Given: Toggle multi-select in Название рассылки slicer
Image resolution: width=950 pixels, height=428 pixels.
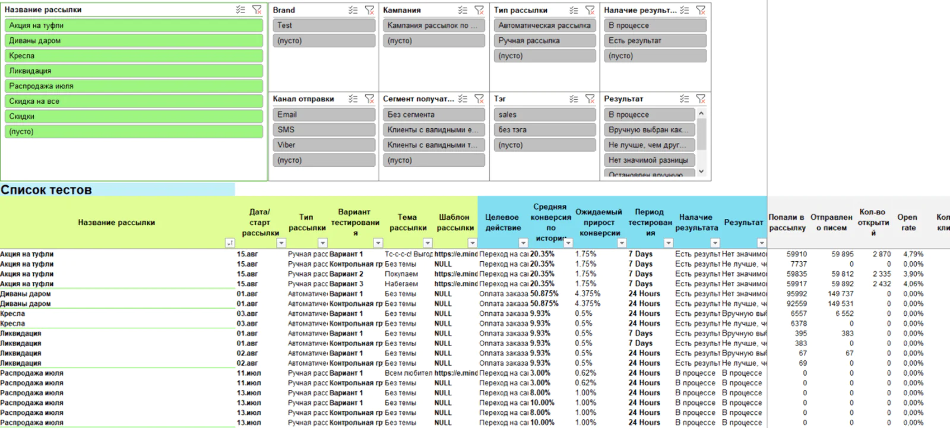Looking at the screenshot, I should [240, 10].
